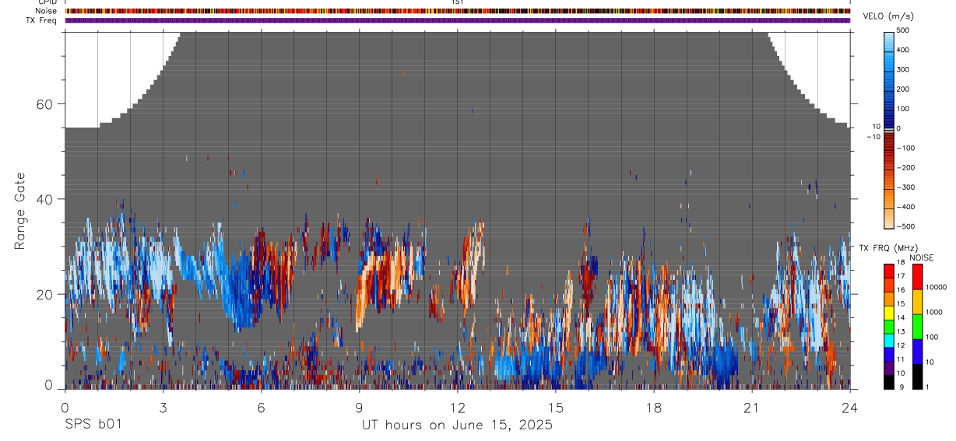Screen dimensions: 956x441
Task: Click the '400' label on the velocity scale
Action: (903, 50)
